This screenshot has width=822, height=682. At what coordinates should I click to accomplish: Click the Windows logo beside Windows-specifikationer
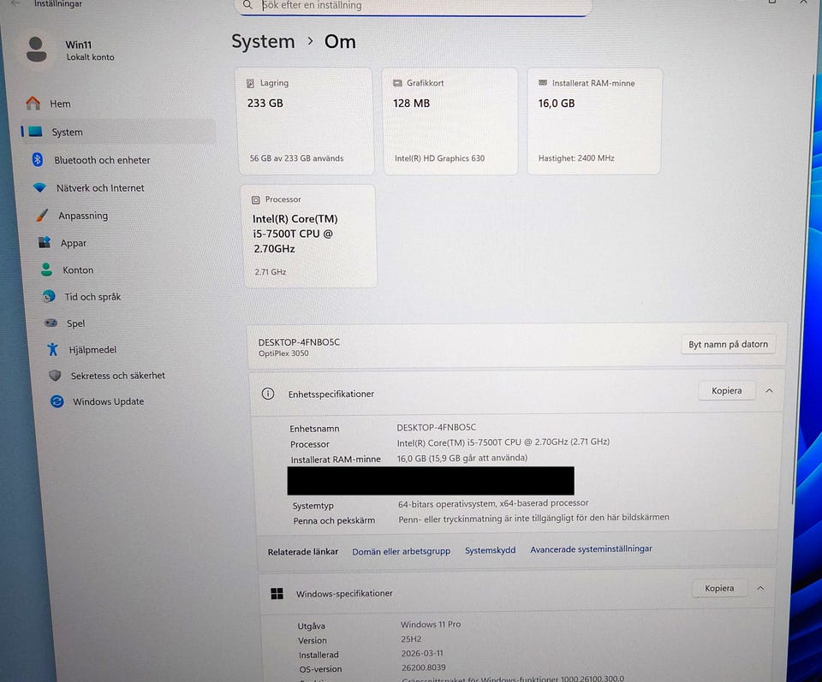pyautogui.click(x=277, y=593)
